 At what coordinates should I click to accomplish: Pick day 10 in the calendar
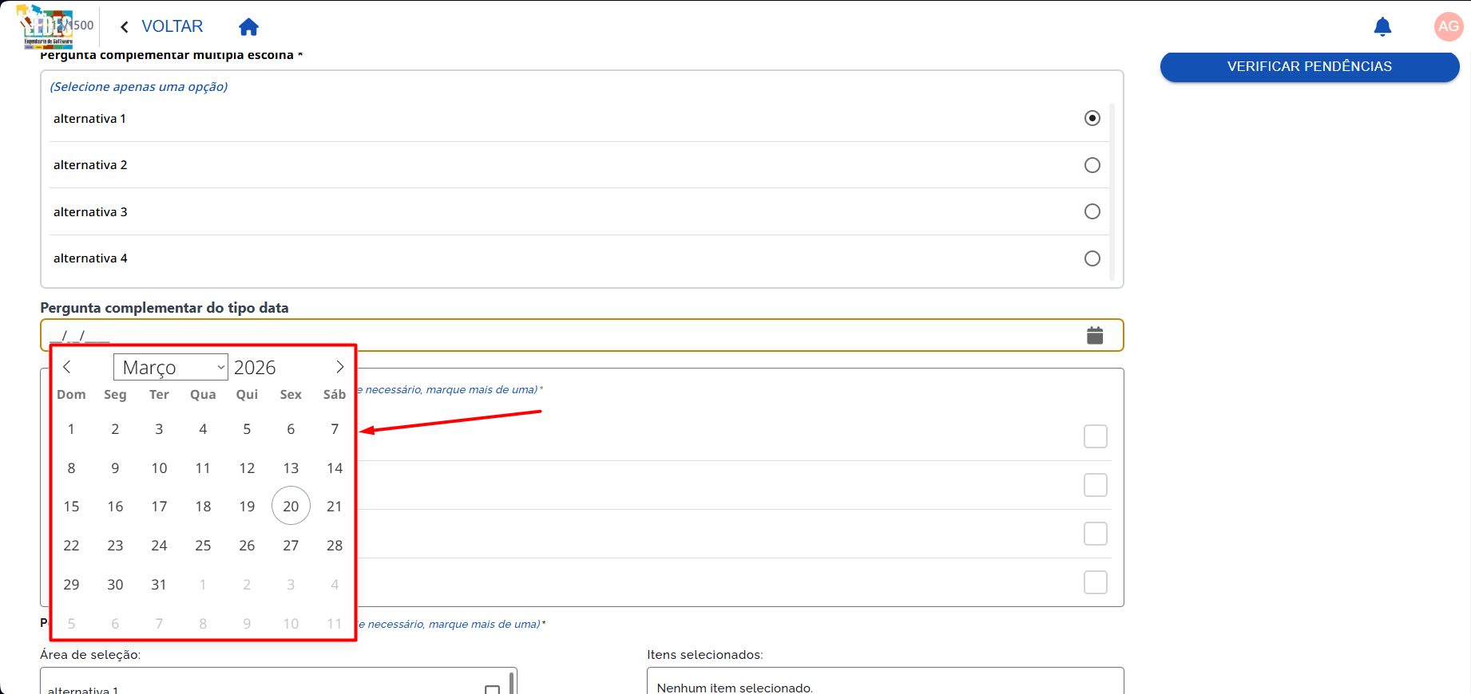point(159,468)
